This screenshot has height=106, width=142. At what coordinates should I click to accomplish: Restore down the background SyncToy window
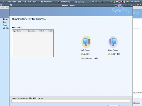click(x=138, y=5)
